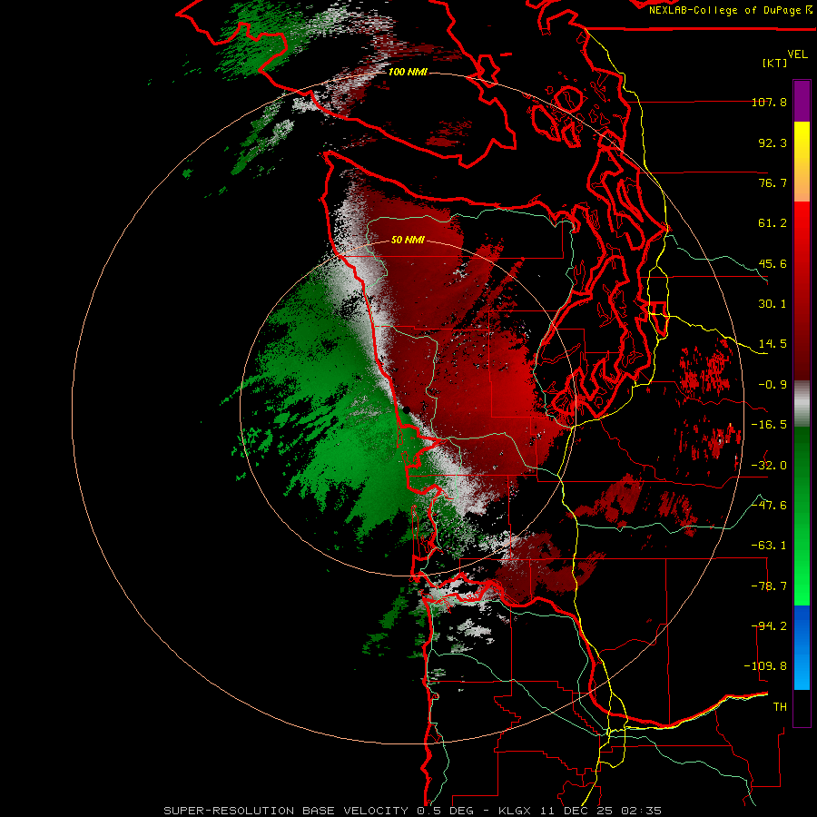Click the -78.7 velocity scale value
The image size is (817, 817).
coord(769,586)
